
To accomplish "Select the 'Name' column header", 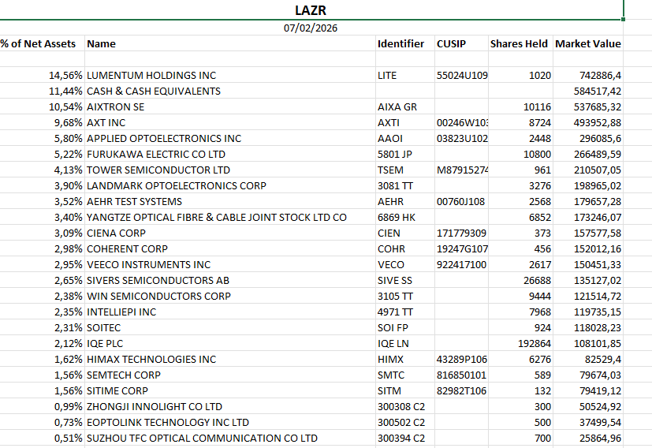I will (x=230, y=43).
